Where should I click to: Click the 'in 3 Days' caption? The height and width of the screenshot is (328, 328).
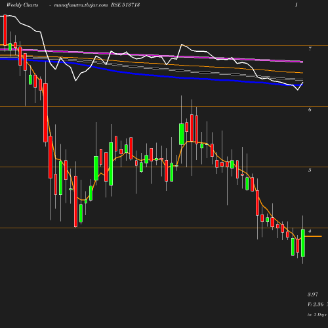(317, 315)
